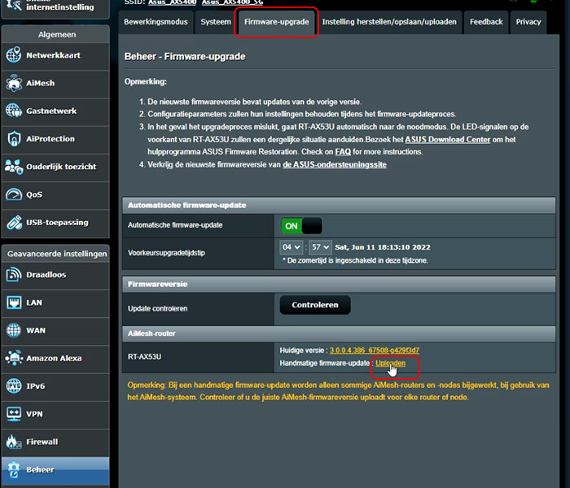570x488 pixels.
Task: Open the current version 3.0.0.4.386 link
Action: (x=375, y=351)
